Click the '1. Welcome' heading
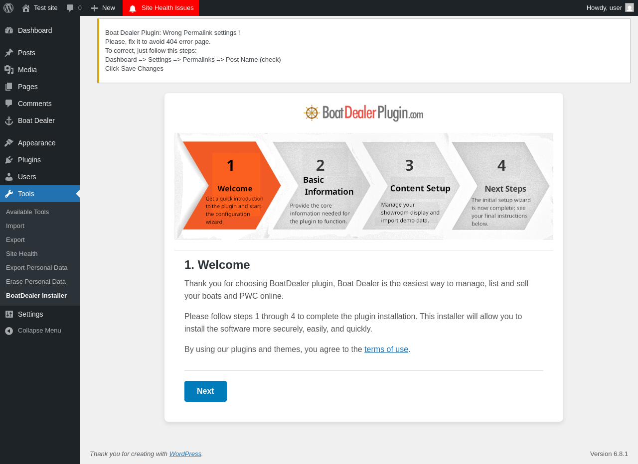This screenshot has height=464, width=638. [217, 265]
